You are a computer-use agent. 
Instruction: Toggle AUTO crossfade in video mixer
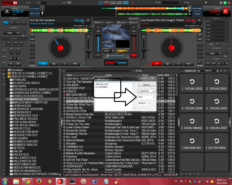(x=105, y=55)
